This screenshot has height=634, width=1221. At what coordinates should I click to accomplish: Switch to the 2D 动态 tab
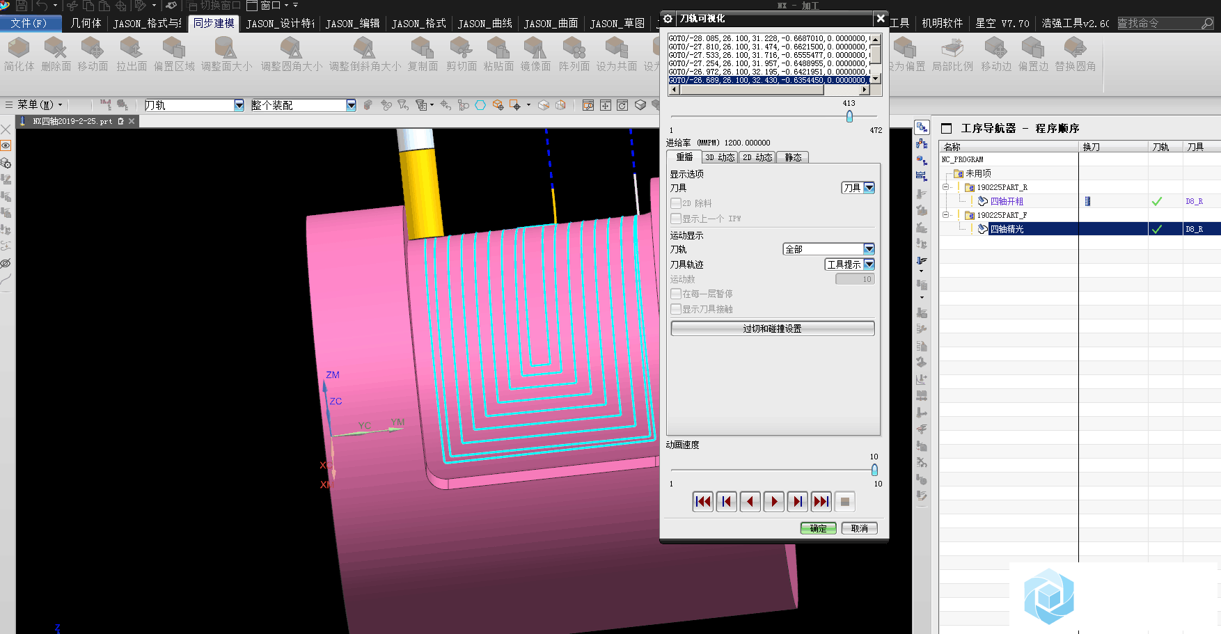757,157
